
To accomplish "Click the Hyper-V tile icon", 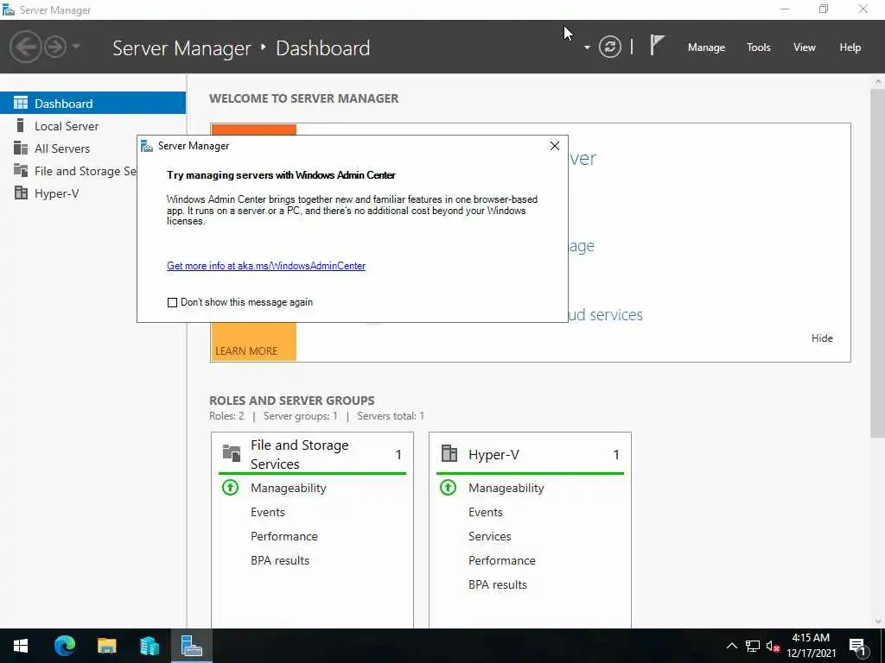I will 449,452.
